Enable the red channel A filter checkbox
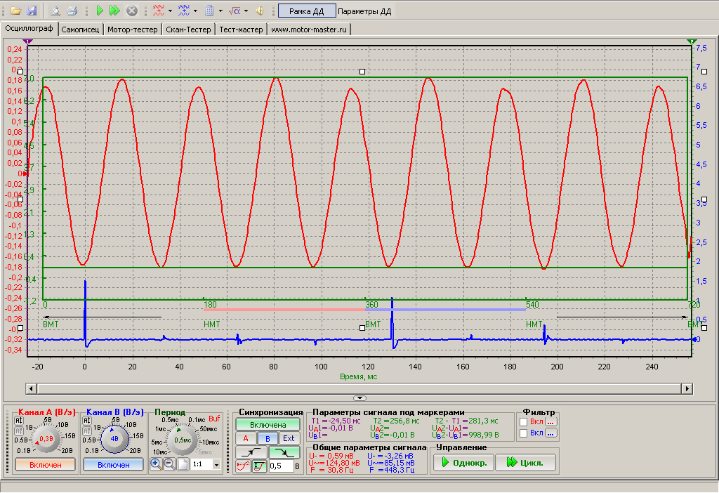The height and width of the screenshot is (493, 719). click(x=524, y=422)
